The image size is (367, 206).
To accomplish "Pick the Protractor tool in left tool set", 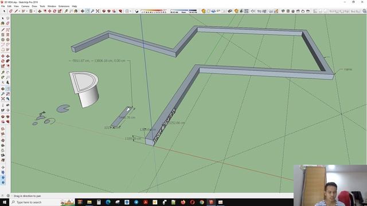I will point(3,77).
